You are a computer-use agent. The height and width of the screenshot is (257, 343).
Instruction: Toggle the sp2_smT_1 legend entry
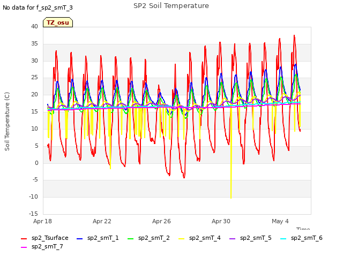[x=98, y=238]
